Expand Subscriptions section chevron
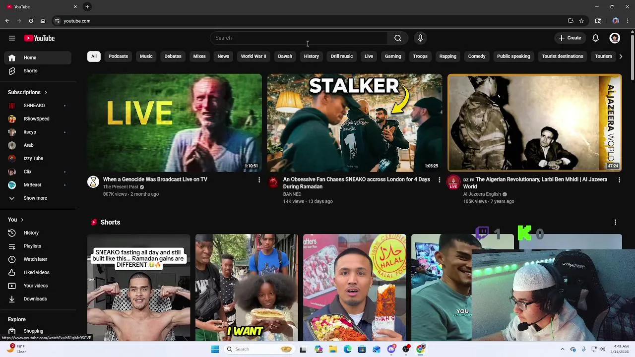The height and width of the screenshot is (357, 635). [x=46, y=93]
